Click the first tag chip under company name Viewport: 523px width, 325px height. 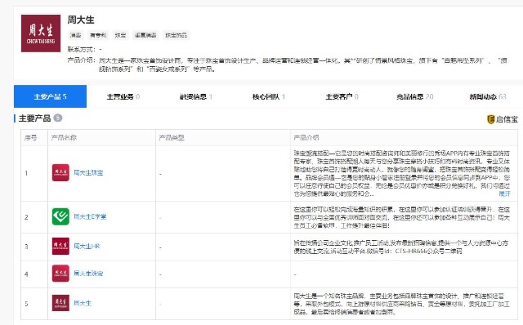click(x=76, y=35)
